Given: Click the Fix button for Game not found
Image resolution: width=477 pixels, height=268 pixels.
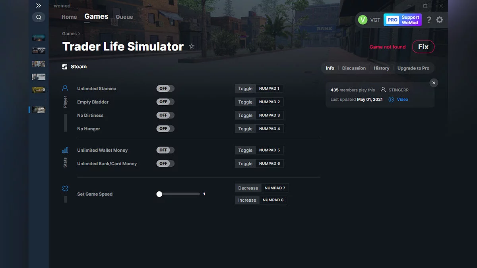Looking at the screenshot, I should 423,46.
